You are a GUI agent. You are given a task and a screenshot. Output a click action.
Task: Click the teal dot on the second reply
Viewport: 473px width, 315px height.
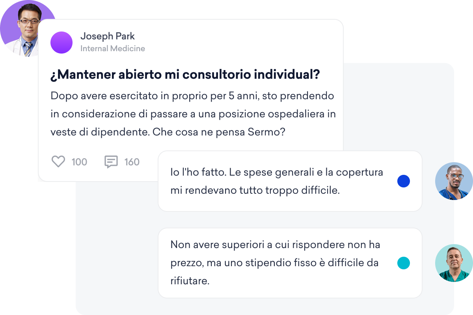[404, 263]
